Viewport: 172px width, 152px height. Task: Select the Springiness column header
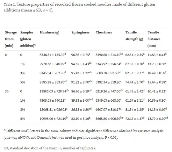point(80,33)
